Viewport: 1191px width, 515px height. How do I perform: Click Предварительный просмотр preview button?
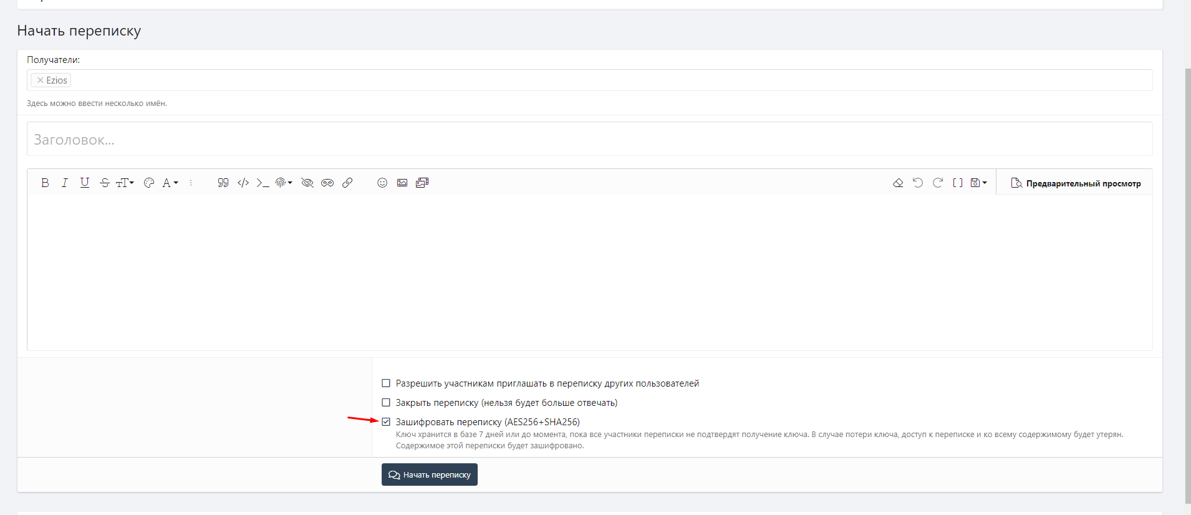(1076, 183)
